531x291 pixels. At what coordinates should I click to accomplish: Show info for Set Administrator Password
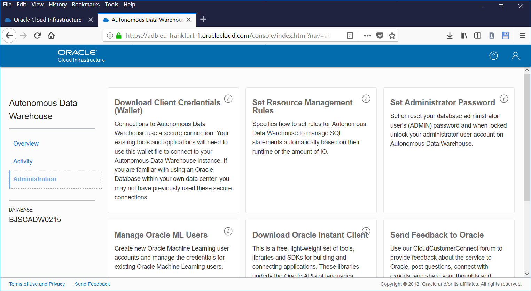504,99
